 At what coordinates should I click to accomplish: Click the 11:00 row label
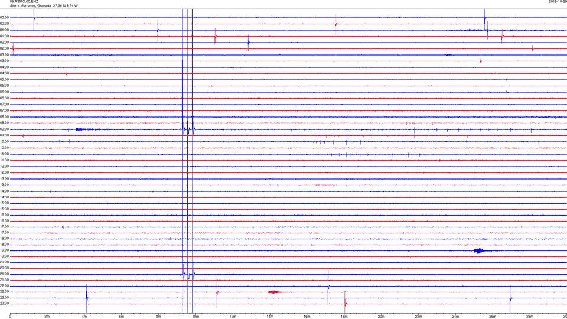5,154
